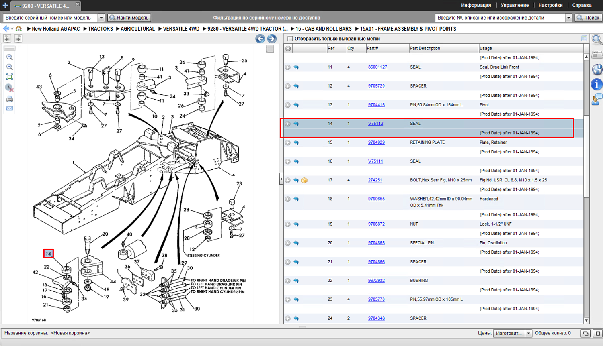Screen dimensions: 603x346
Task: Go to the home page via house icon
Action: coord(19,28)
